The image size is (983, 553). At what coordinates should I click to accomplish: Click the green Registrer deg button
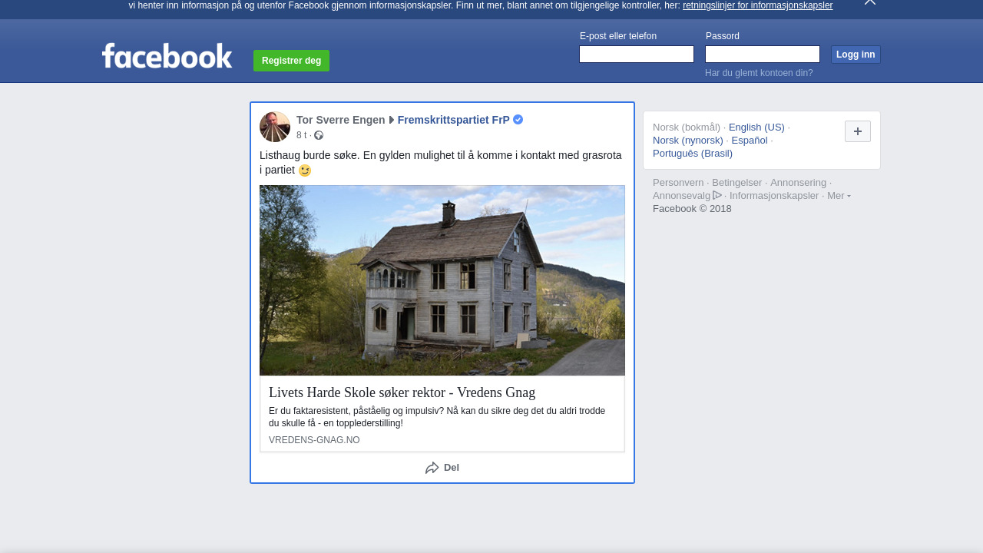pyautogui.click(x=291, y=61)
